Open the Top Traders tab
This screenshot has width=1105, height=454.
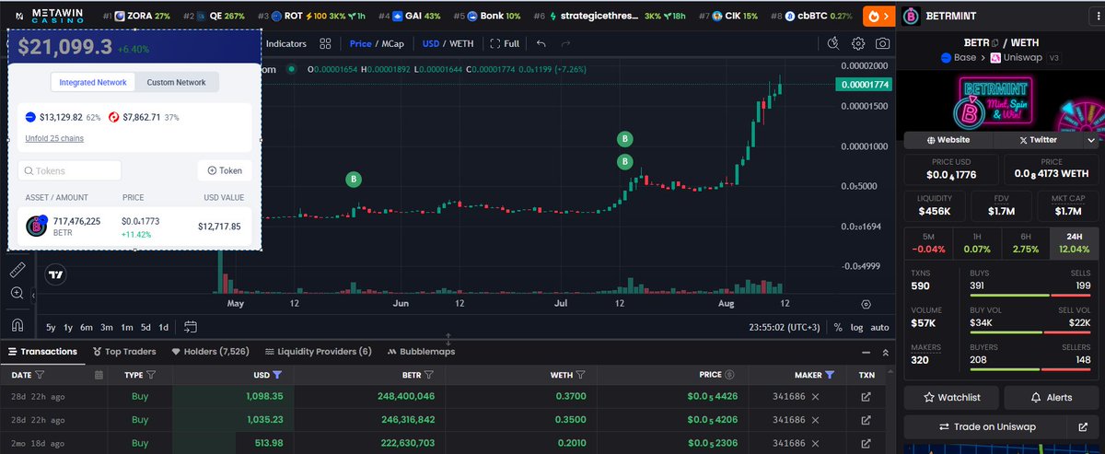click(124, 352)
